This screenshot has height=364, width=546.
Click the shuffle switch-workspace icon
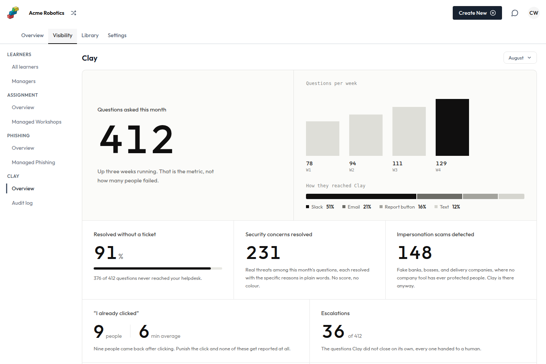coord(74,13)
